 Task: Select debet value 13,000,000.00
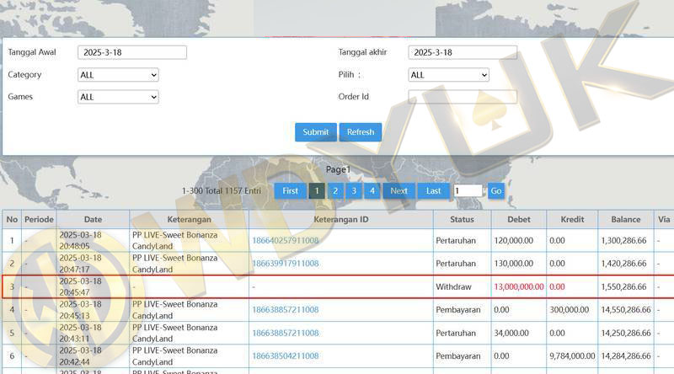[x=519, y=286]
